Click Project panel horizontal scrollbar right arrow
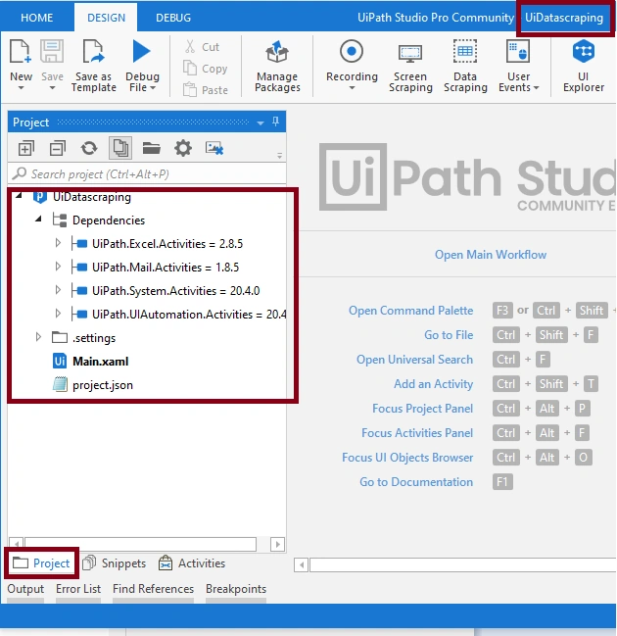Viewport: 617px width, 636px height. (278, 544)
